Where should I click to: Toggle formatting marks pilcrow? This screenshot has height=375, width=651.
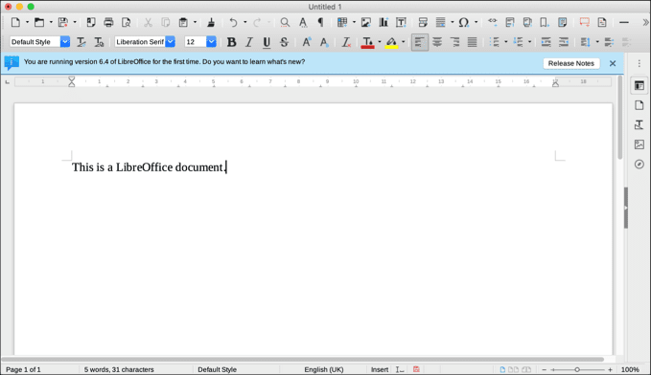coord(320,22)
